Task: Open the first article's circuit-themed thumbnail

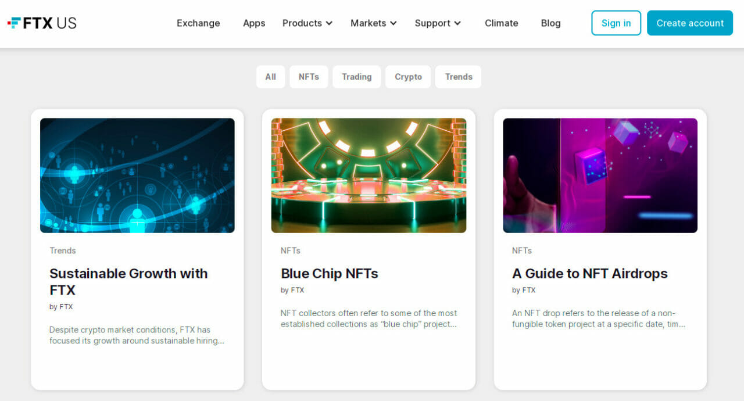Action: [137, 175]
